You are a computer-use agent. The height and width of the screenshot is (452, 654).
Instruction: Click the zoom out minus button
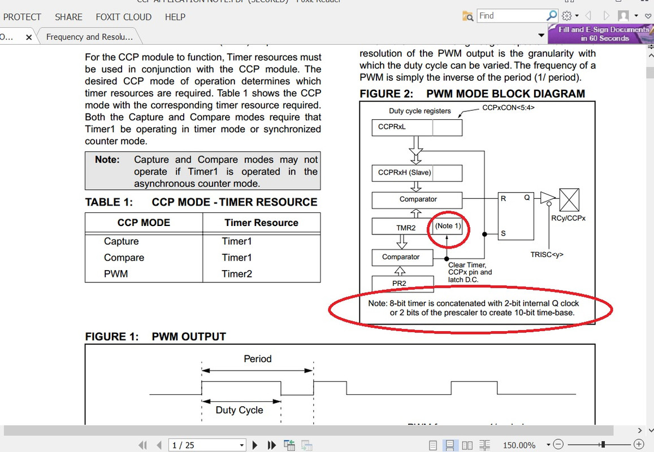(558, 445)
